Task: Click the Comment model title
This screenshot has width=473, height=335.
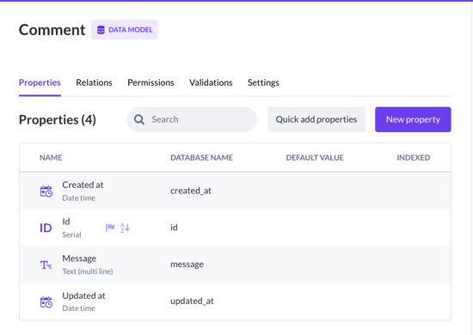Action: [x=52, y=30]
